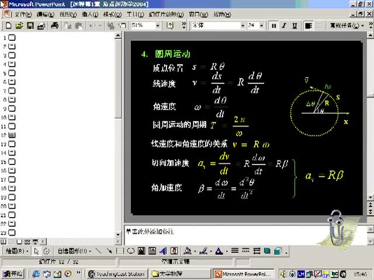Insert Clip Art from drawing toolbar
374x280 pixels.
tap(174, 251)
